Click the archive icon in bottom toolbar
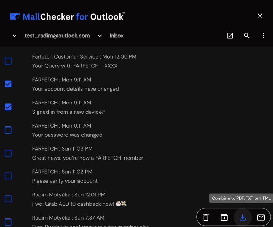The image size is (273, 227). 224,217
